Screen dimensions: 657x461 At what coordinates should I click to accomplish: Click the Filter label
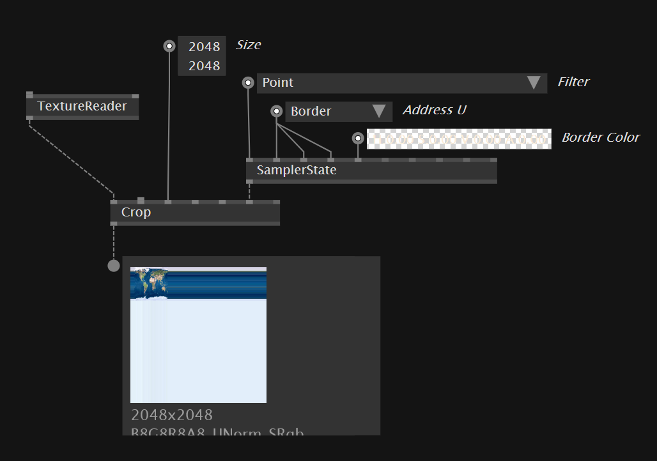point(573,82)
